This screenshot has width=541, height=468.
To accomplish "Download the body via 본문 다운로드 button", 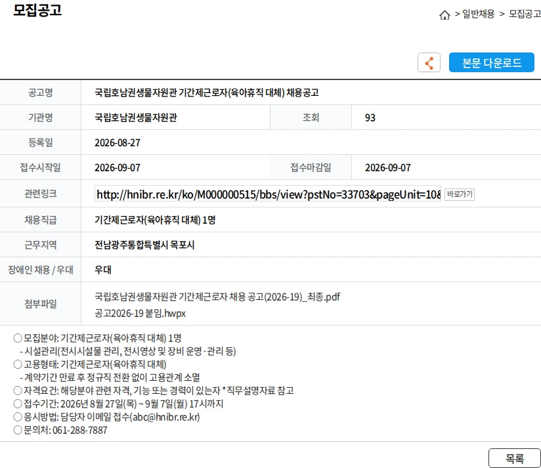I will pyautogui.click(x=491, y=62).
